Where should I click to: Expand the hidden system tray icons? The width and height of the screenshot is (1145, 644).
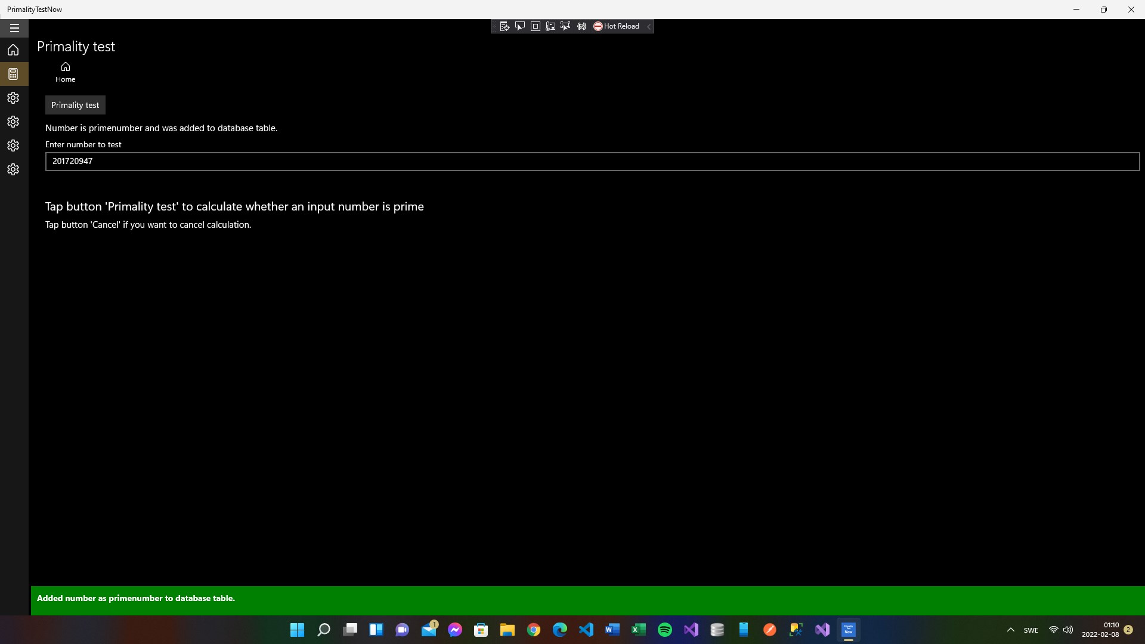pyautogui.click(x=1011, y=630)
